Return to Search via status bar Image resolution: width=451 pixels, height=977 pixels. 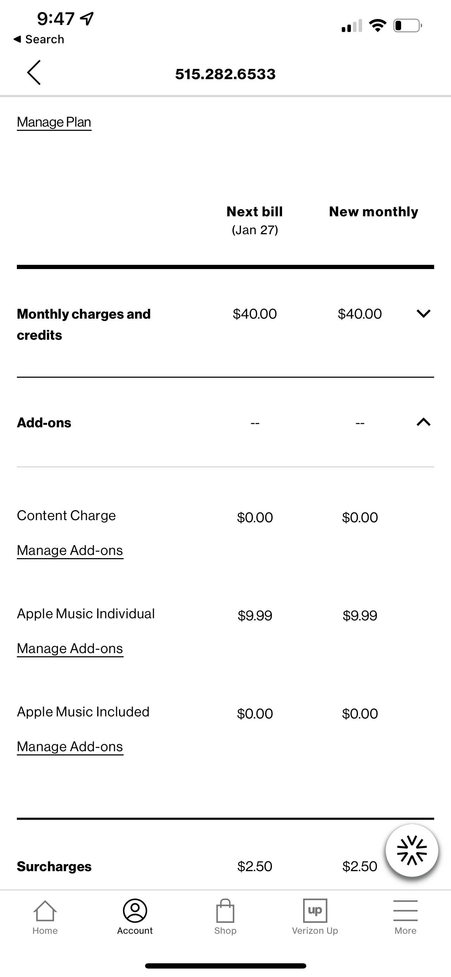tap(39, 39)
